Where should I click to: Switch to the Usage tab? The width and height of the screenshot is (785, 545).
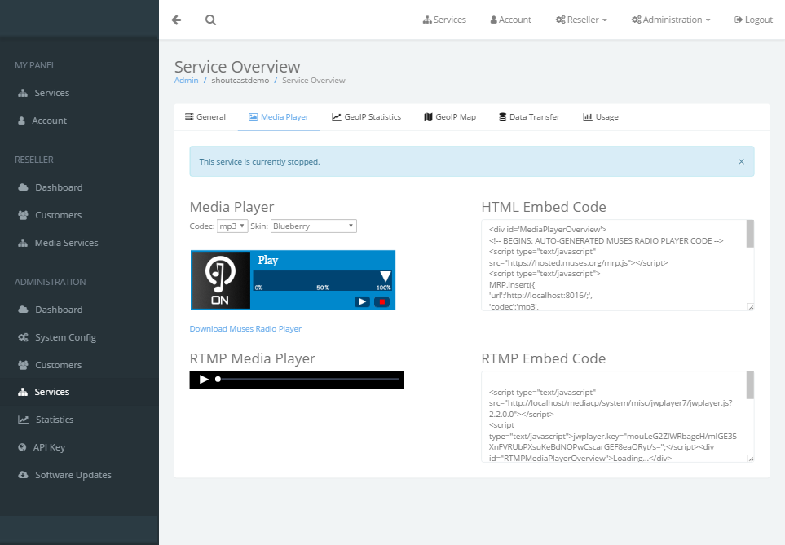coord(601,116)
